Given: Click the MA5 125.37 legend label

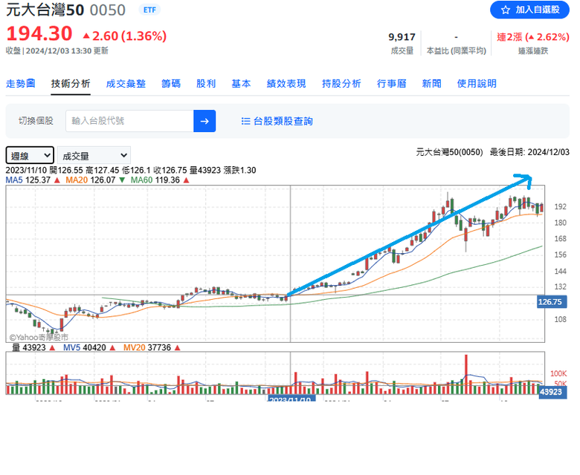Looking at the screenshot, I should tap(33, 180).
